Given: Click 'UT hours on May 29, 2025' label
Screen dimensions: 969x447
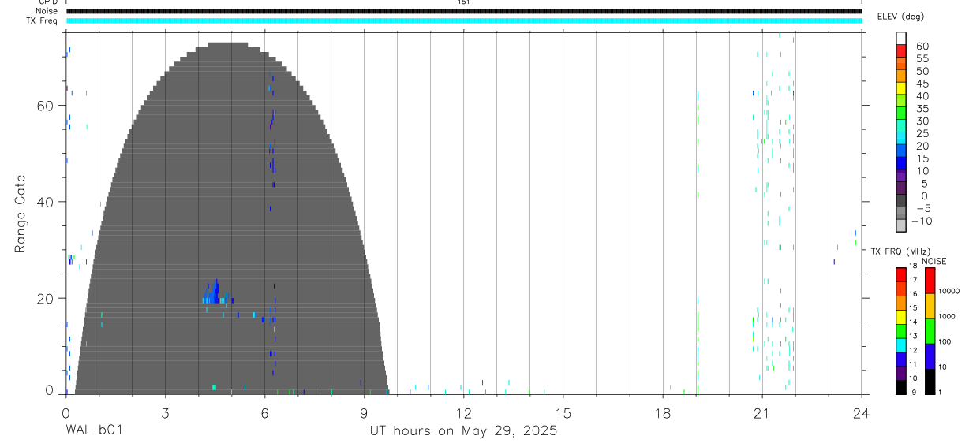Looking at the screenshot, I should [464, 431].
